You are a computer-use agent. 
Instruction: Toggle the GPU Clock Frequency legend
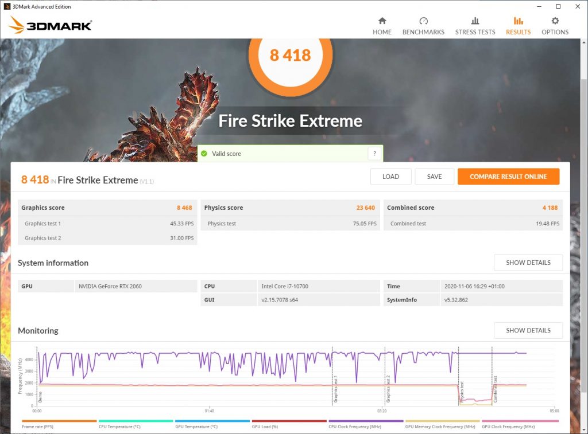[x=520, y=424]
